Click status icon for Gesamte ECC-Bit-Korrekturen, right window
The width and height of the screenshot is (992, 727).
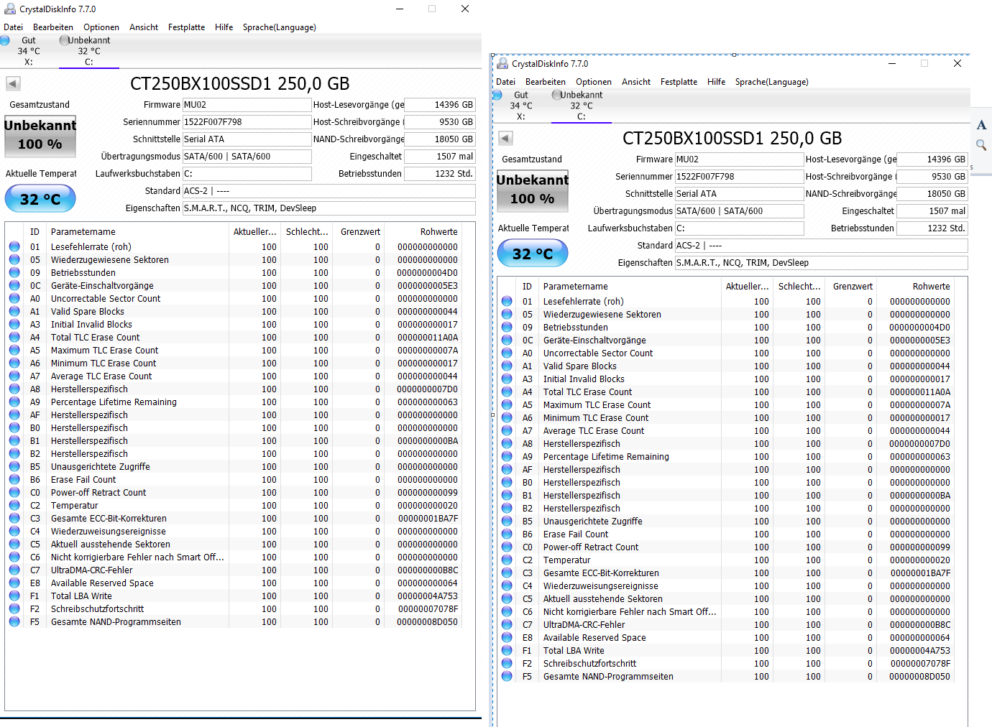(507, 573)
